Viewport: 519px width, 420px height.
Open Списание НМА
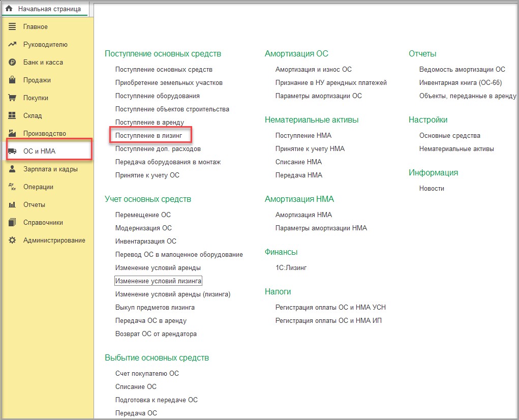(x=298, y=162)
